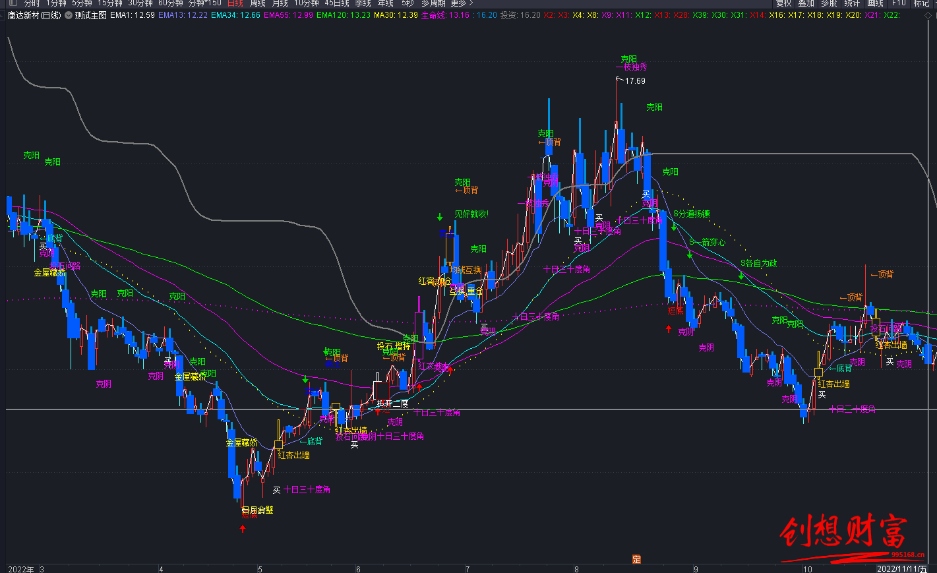The width and height of the screenshot is (937, 573).
Task: Click the EMA1: 12.59 value
Action: coord(133,15)
